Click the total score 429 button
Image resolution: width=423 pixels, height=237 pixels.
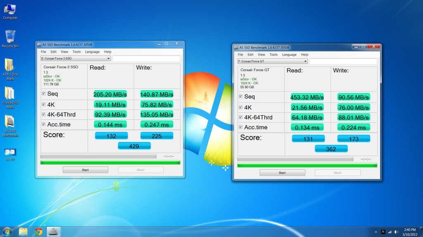coord(134,146)
